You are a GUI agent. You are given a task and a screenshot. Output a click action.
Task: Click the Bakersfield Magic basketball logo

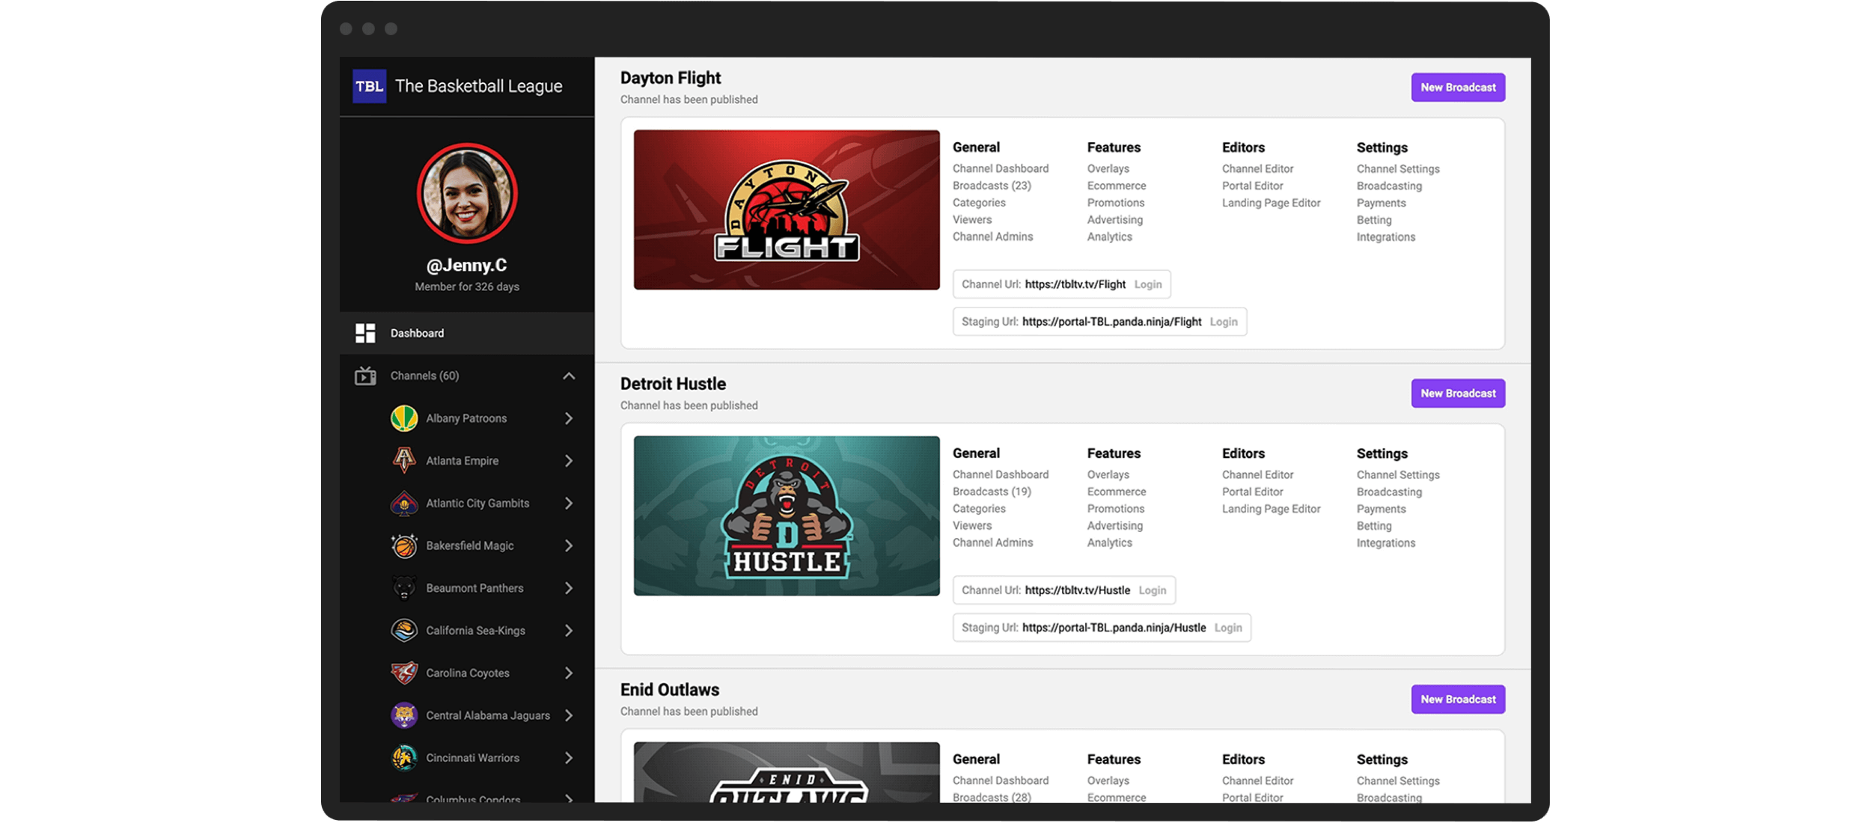pyautogui.click(x=404, y=545)
